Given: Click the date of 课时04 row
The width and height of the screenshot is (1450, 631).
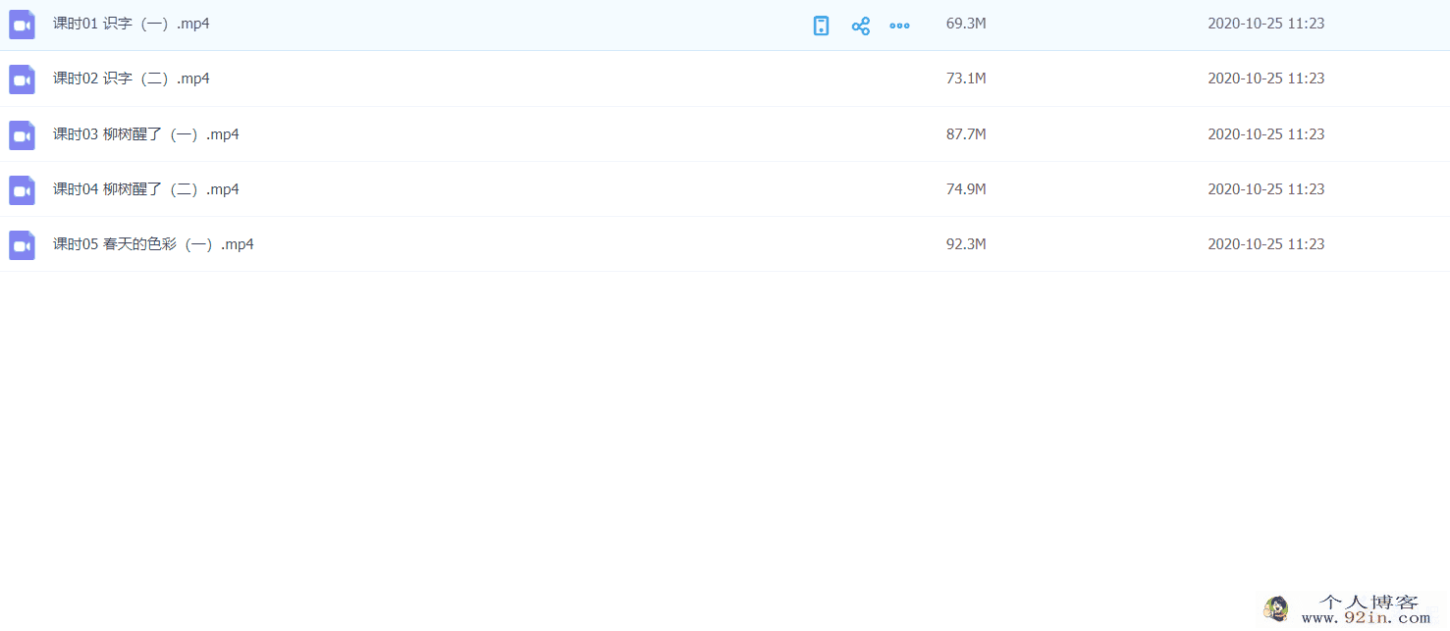Looking at the screenshot, I should (1265, 189).
